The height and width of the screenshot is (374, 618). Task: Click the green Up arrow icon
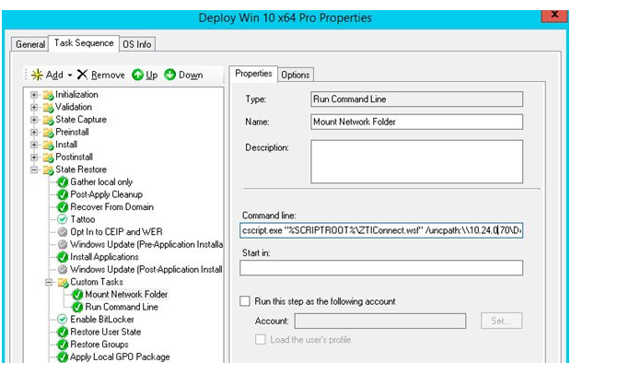(137, 75)
